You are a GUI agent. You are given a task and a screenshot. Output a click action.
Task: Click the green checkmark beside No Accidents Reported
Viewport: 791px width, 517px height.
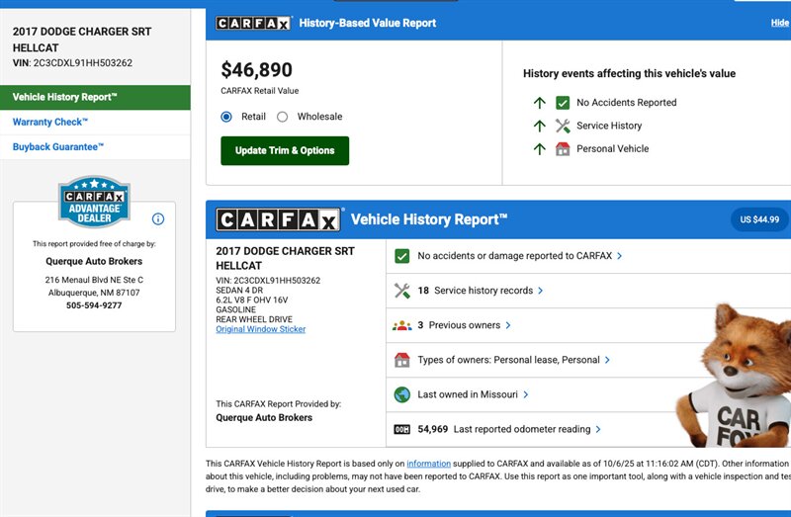(563, 103)
